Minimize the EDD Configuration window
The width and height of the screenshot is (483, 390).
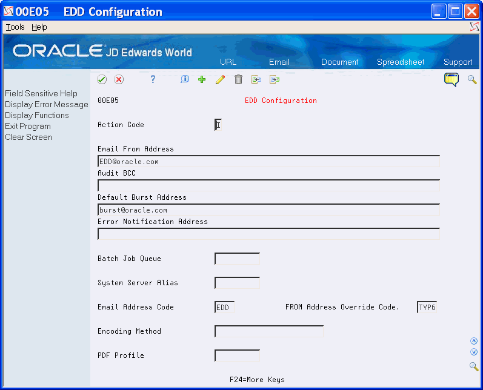439,12
